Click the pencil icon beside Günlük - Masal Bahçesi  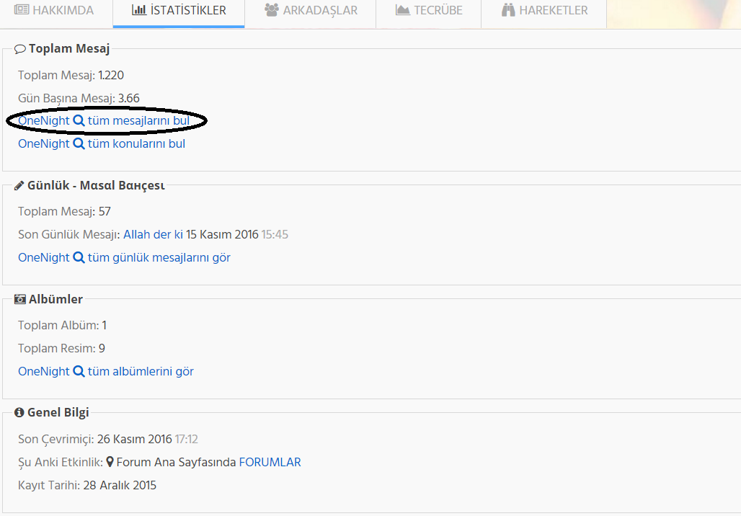19,184
